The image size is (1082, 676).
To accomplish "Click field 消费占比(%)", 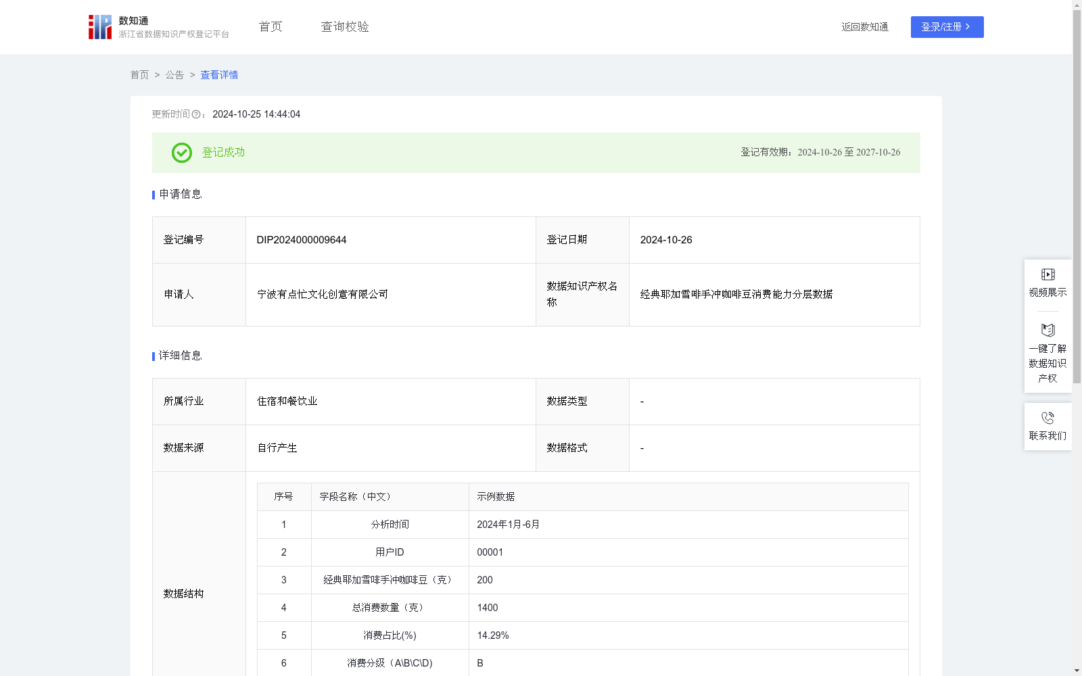I will click(390, 635).
